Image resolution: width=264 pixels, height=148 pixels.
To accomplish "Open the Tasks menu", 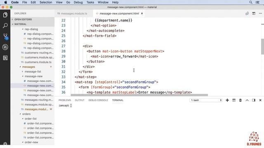I will tap(90, 2).
